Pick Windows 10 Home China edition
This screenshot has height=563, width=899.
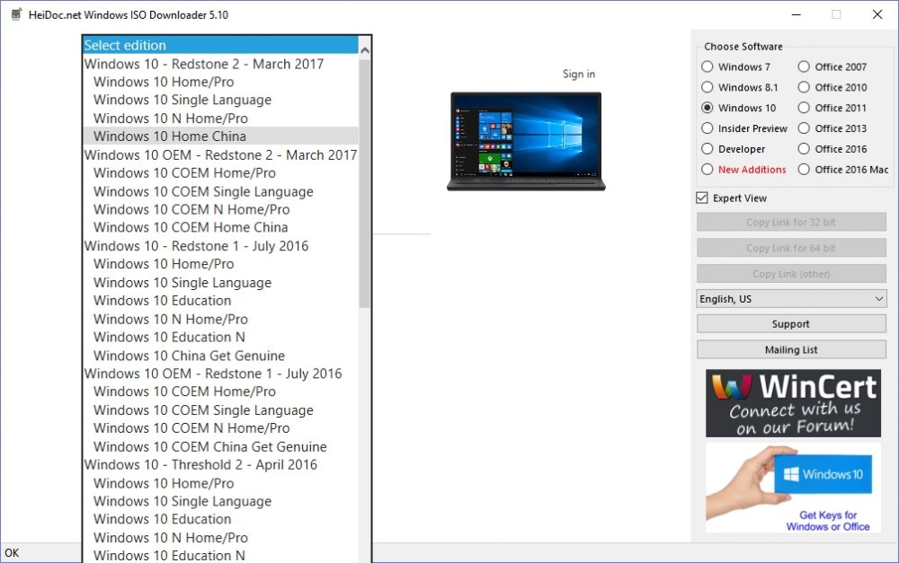point(170,136)
